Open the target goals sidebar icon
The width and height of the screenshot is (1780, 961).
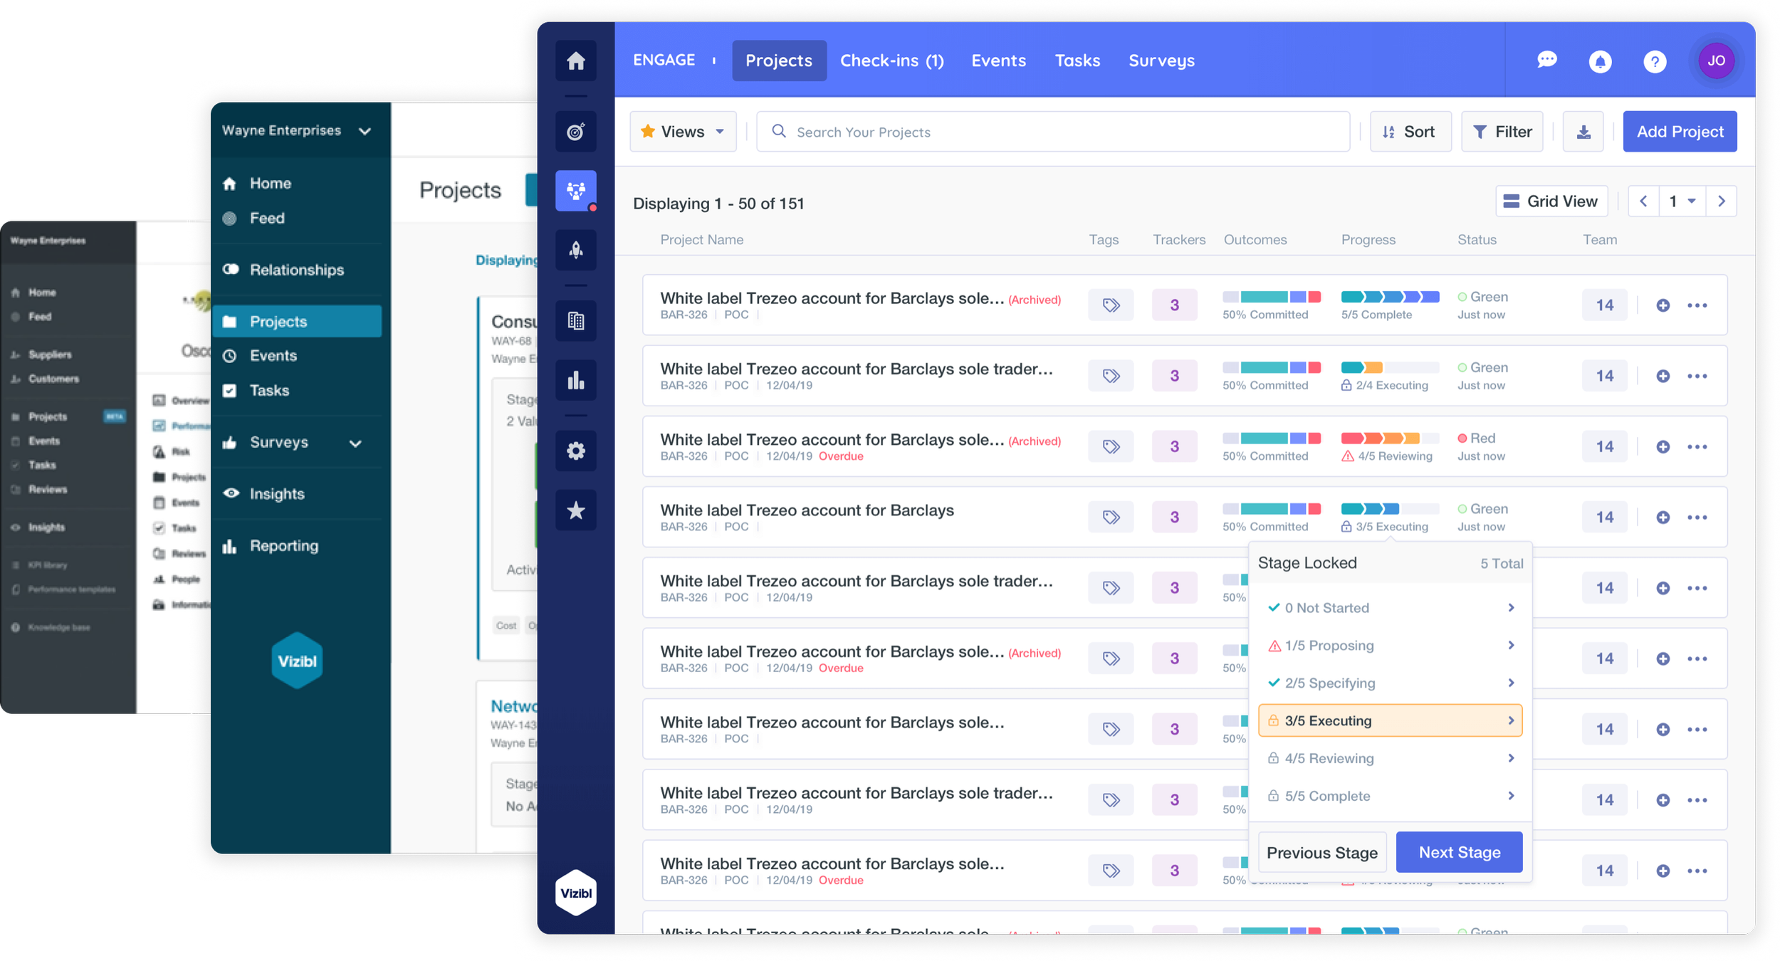(575, 132)
